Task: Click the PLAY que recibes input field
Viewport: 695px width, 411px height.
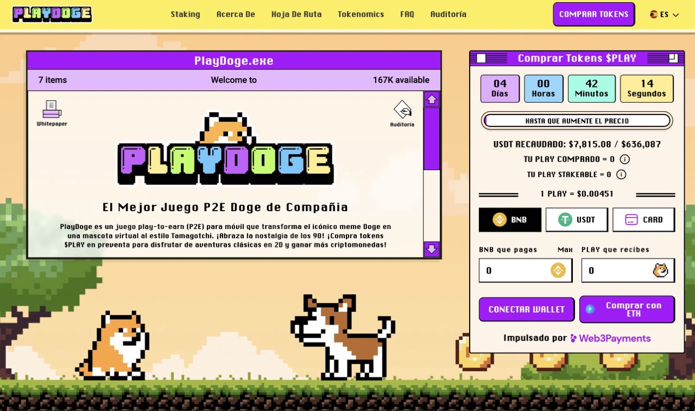Action: (x=628, y=270)
